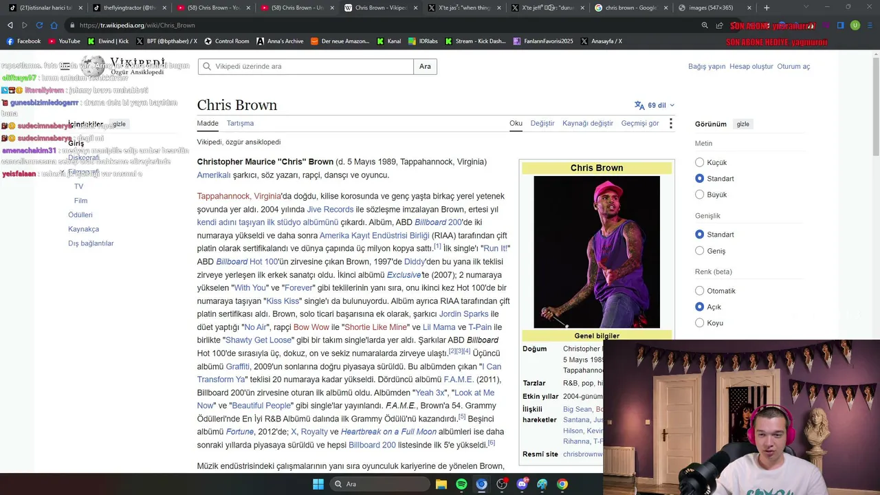The width and height of the screenshot is (880, 495).
Task: Open a new browser tab
Action: 767,8
